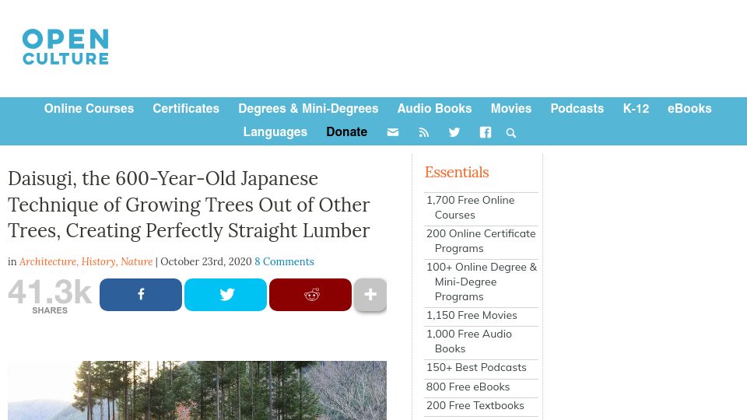Image resolution: width=747 pixels, height=420 pixels.
Task: Visit the Twitter icon in navigation bar
Action: (x=454, y=132)
